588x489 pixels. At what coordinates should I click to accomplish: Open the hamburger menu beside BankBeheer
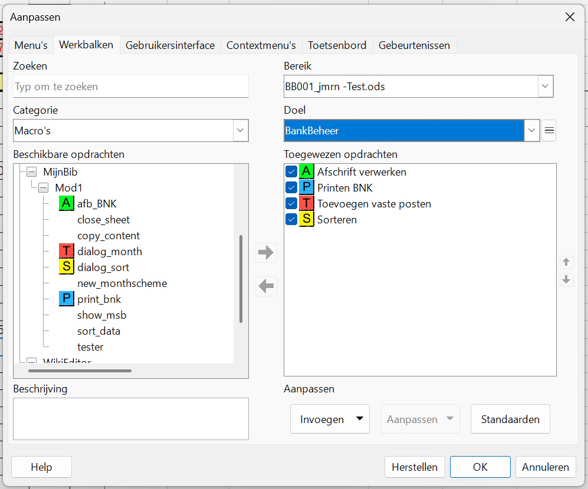[549, 131]
